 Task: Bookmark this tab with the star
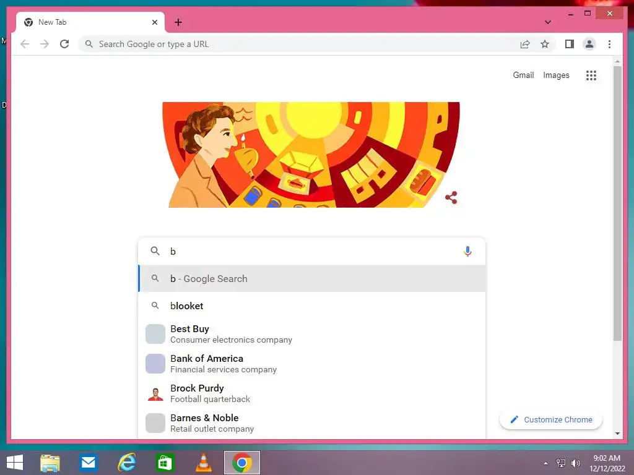click(545, 44)
